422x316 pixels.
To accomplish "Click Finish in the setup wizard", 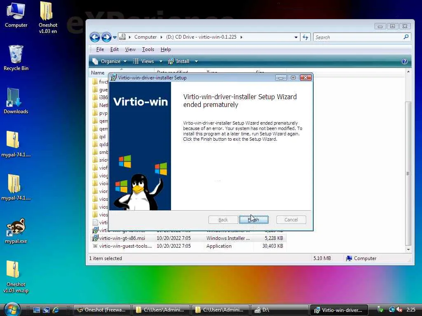I will coord(253,220).
